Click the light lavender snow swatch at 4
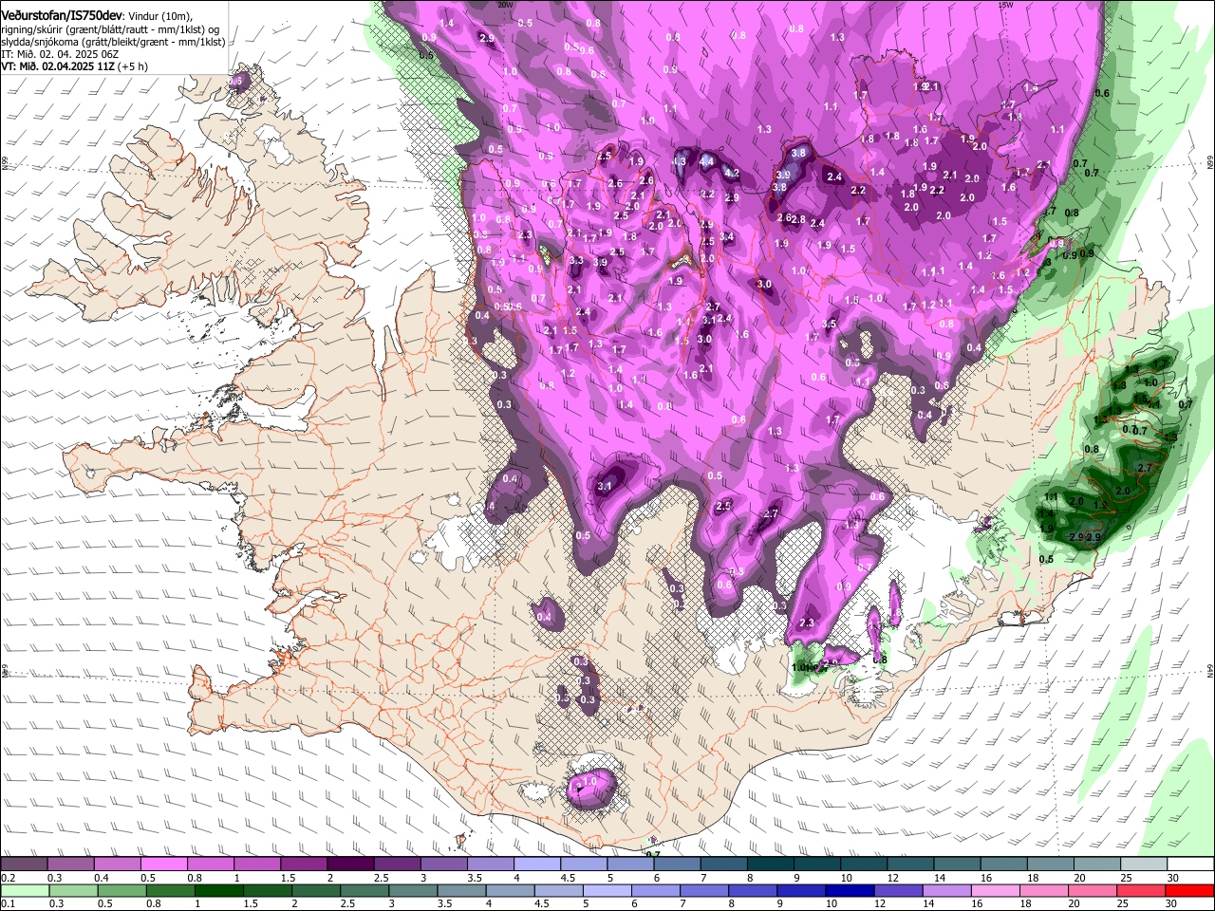 (x=535, y=865)
